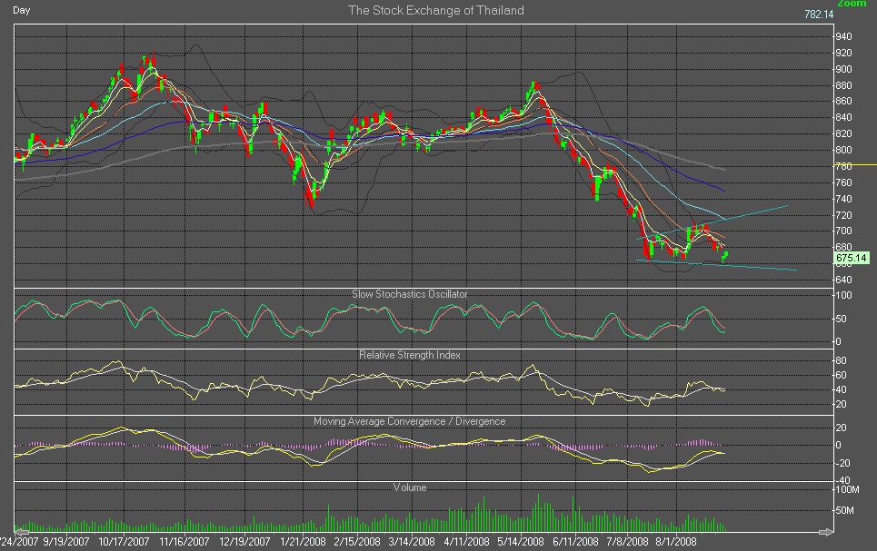Click the current price tag 675.14

tap(852, 258)
